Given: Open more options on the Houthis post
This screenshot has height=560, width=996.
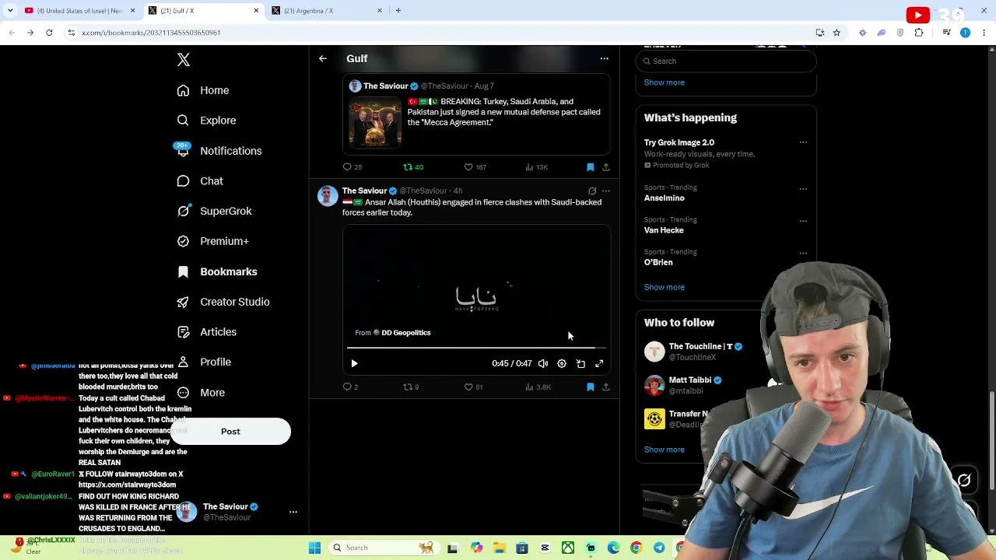Looking at the screenshot, I should point(606,191).
